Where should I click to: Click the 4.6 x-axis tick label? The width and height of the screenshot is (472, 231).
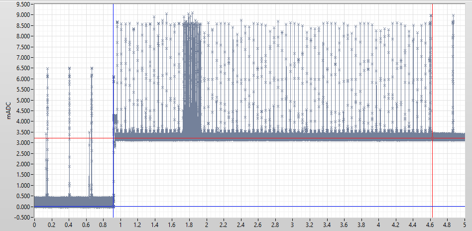430,225
